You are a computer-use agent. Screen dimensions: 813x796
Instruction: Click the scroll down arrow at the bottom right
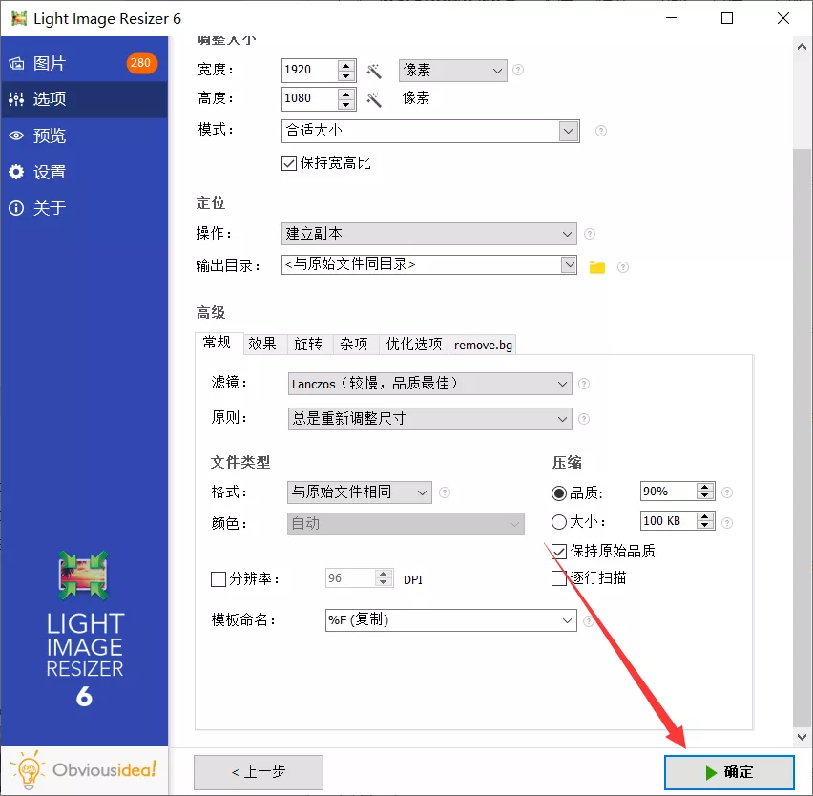tap(802, 737)
